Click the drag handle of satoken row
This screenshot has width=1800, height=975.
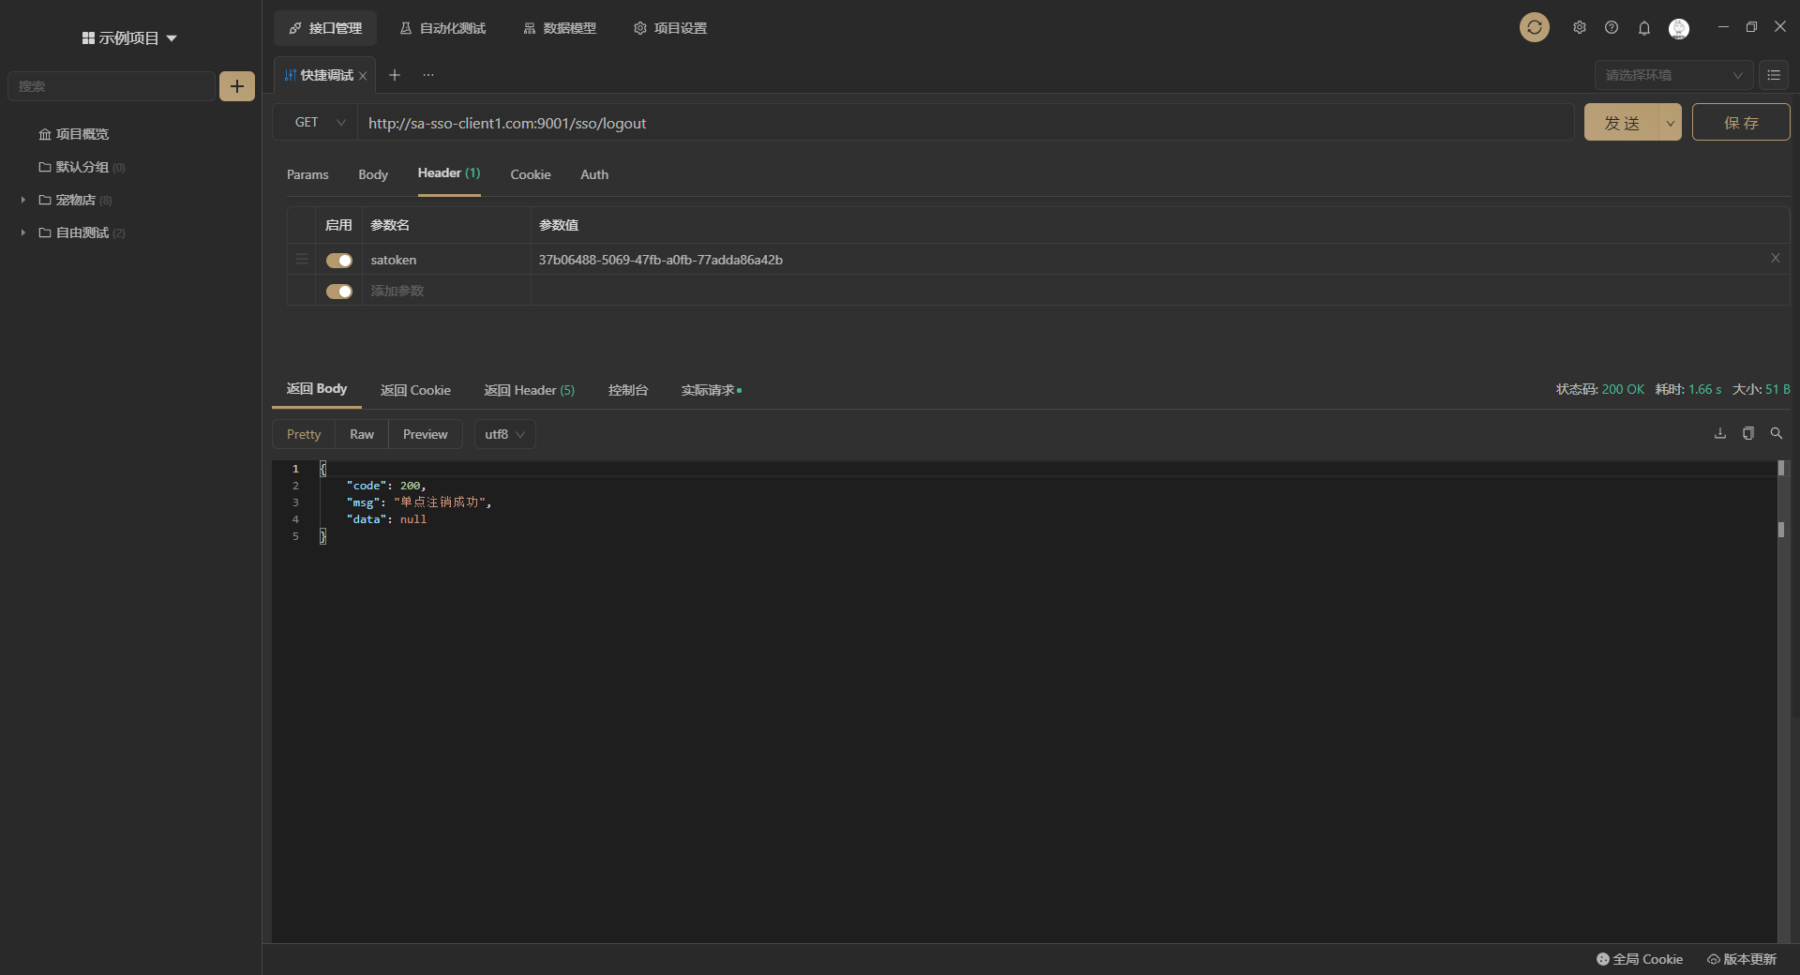302,260
